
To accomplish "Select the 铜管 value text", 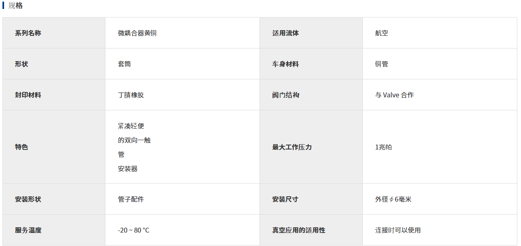I will [382, 64].
